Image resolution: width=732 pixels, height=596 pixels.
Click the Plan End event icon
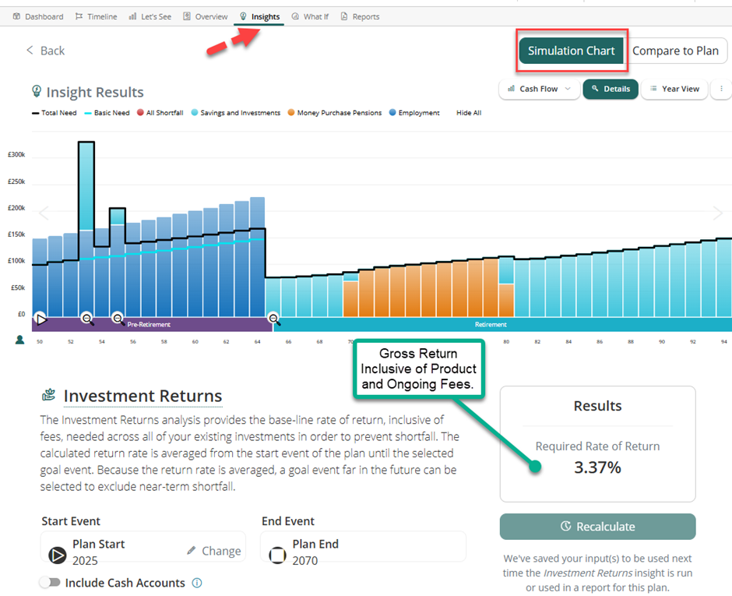(x=277, y=555)
